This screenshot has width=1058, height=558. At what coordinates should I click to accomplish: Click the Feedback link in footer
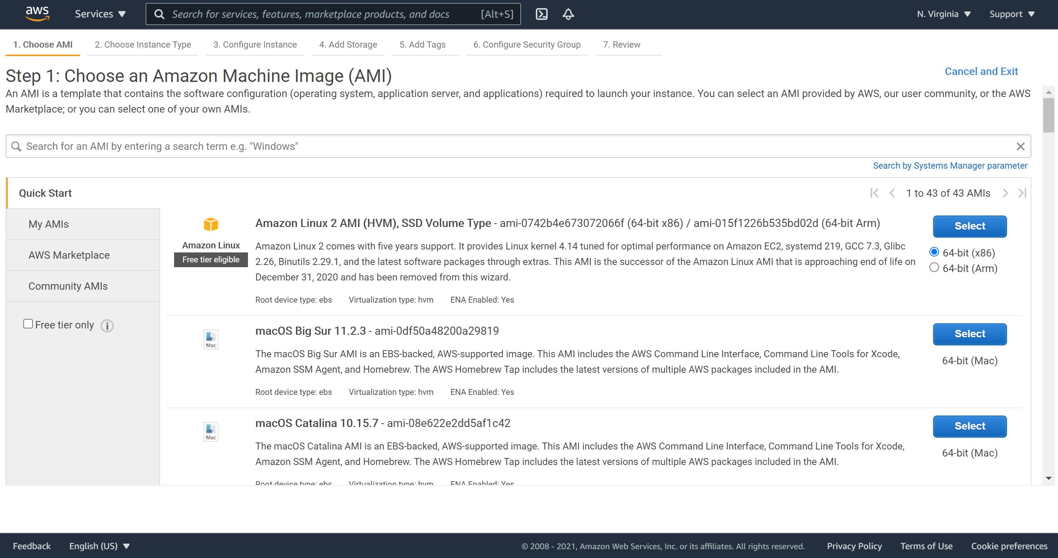(32, 546)
